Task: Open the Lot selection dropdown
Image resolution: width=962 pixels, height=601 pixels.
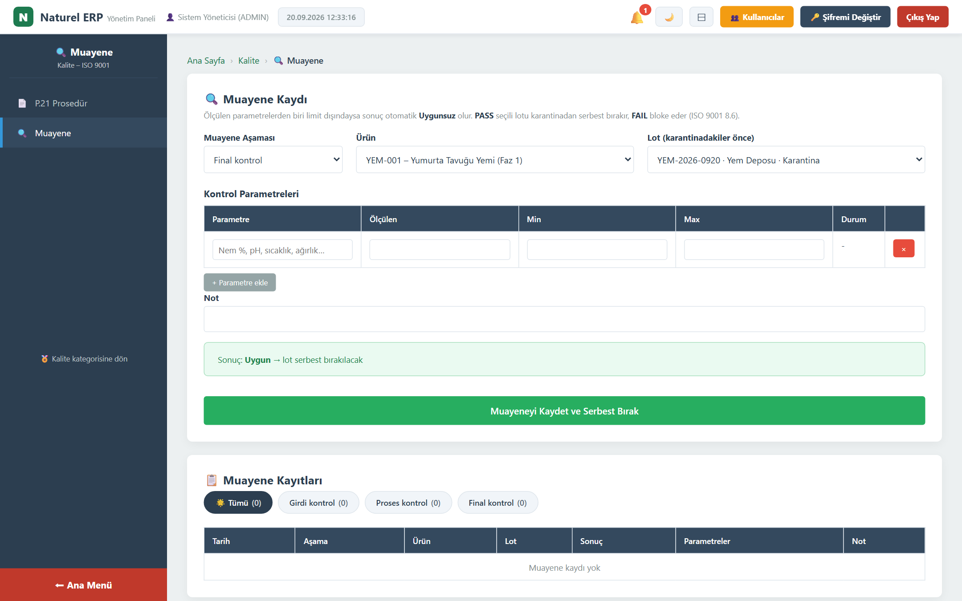Action: pos(786,160)
